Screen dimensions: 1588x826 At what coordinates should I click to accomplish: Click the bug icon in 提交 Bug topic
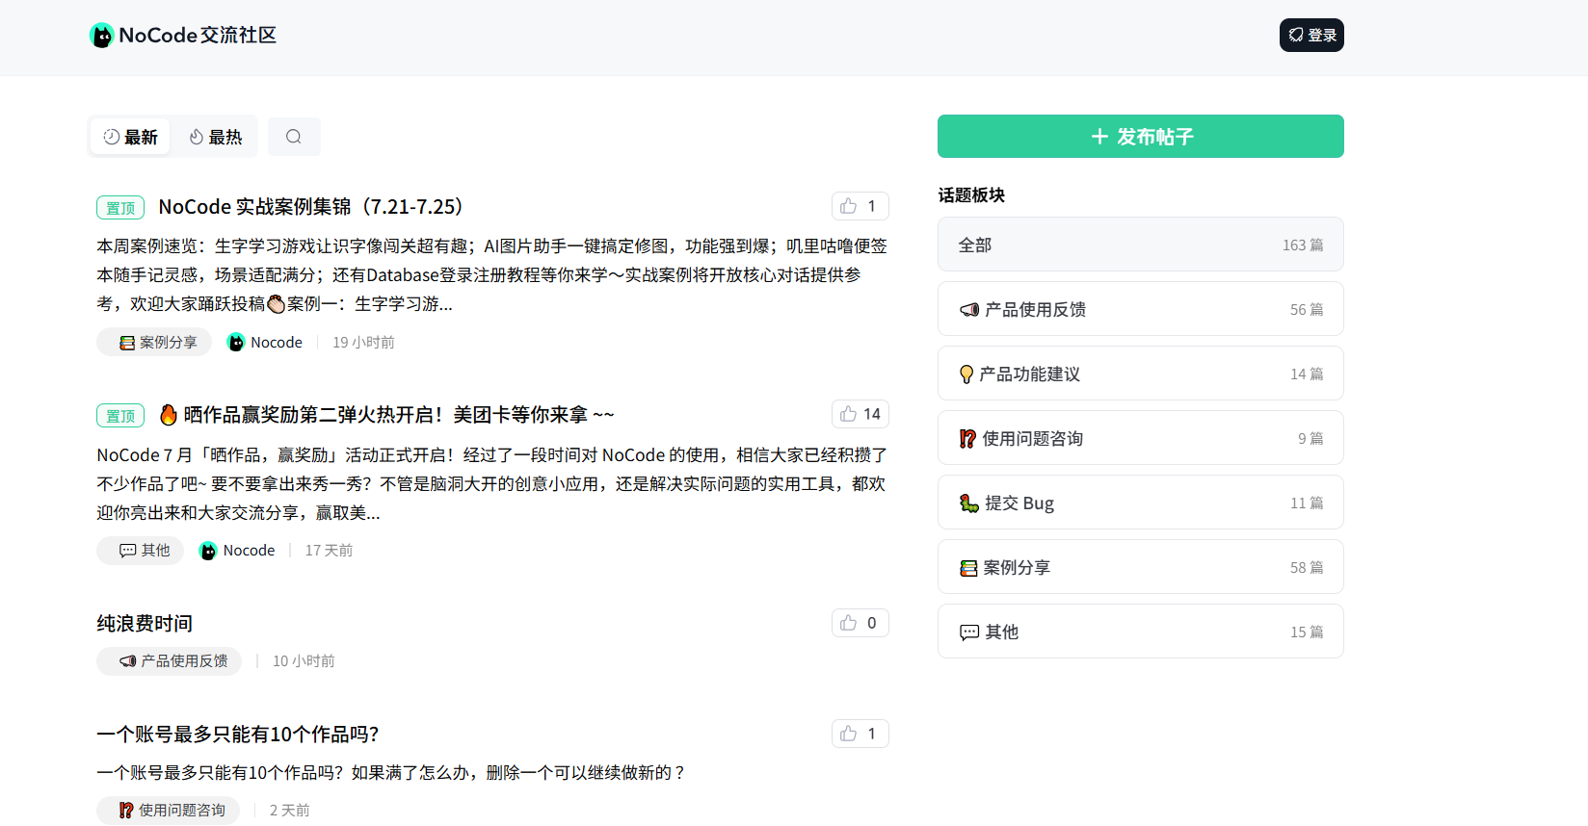[x=969, y=503]
